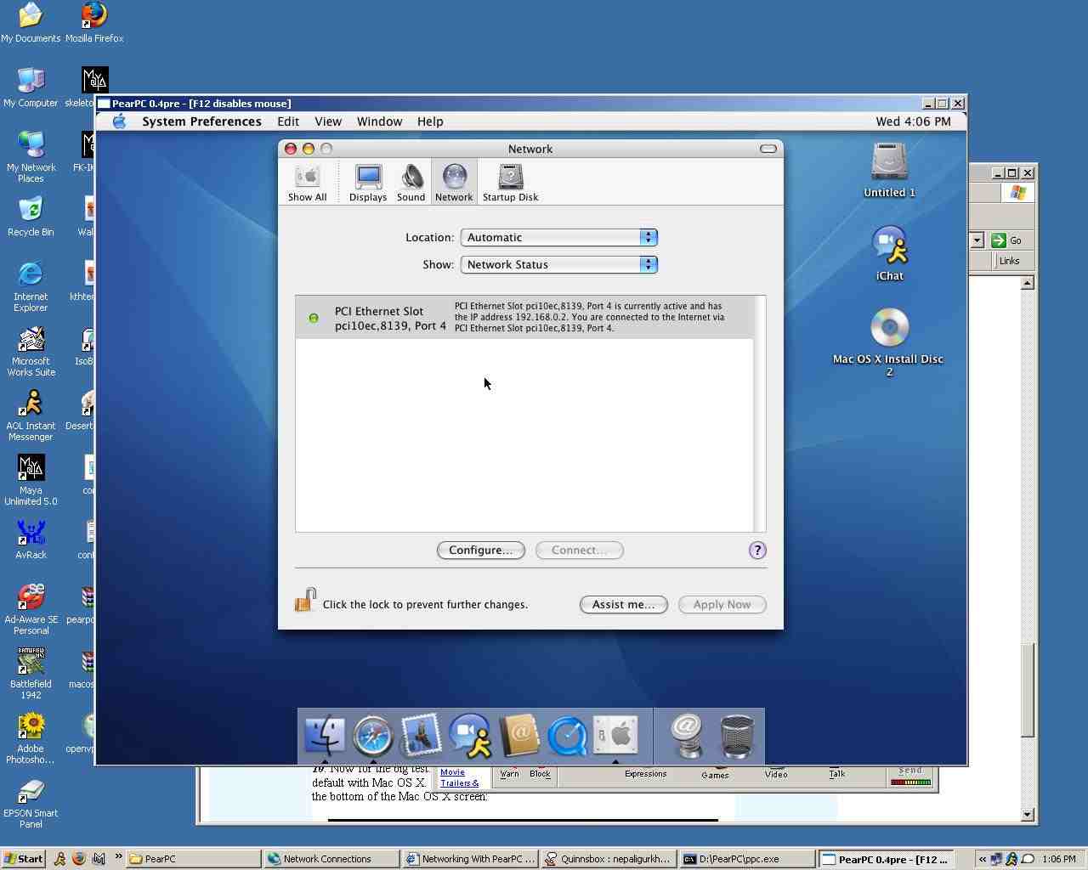The image size is (1088, 870).
Task: Click Show All preferences icon
Action: pyautogui.click(x=307, y=183)
